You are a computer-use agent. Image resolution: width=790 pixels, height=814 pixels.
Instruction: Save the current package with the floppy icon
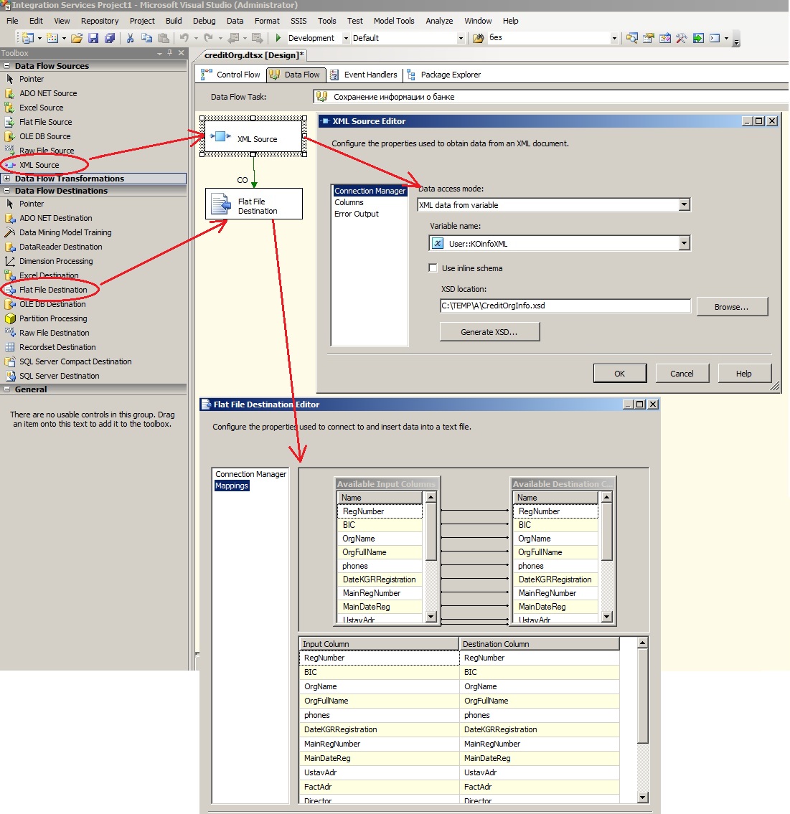pos(93,38)
